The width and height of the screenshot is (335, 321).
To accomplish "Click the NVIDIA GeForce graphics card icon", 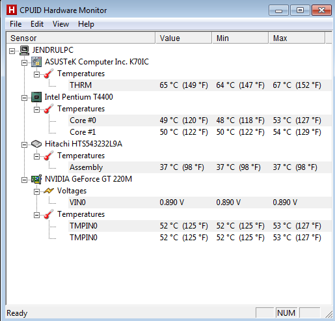I will click(36, 179).
